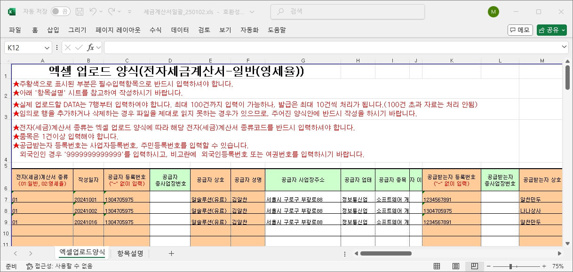Image resolution: width=573 pixels, height=272 pixels.
Task: Open the 보기 ribbon tab
Action: (x=225, y=30)
